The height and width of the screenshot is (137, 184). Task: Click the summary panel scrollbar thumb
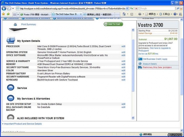133,65
